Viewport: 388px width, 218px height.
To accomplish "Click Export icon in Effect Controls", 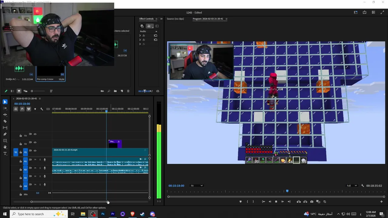I will (x=158, y=91).
